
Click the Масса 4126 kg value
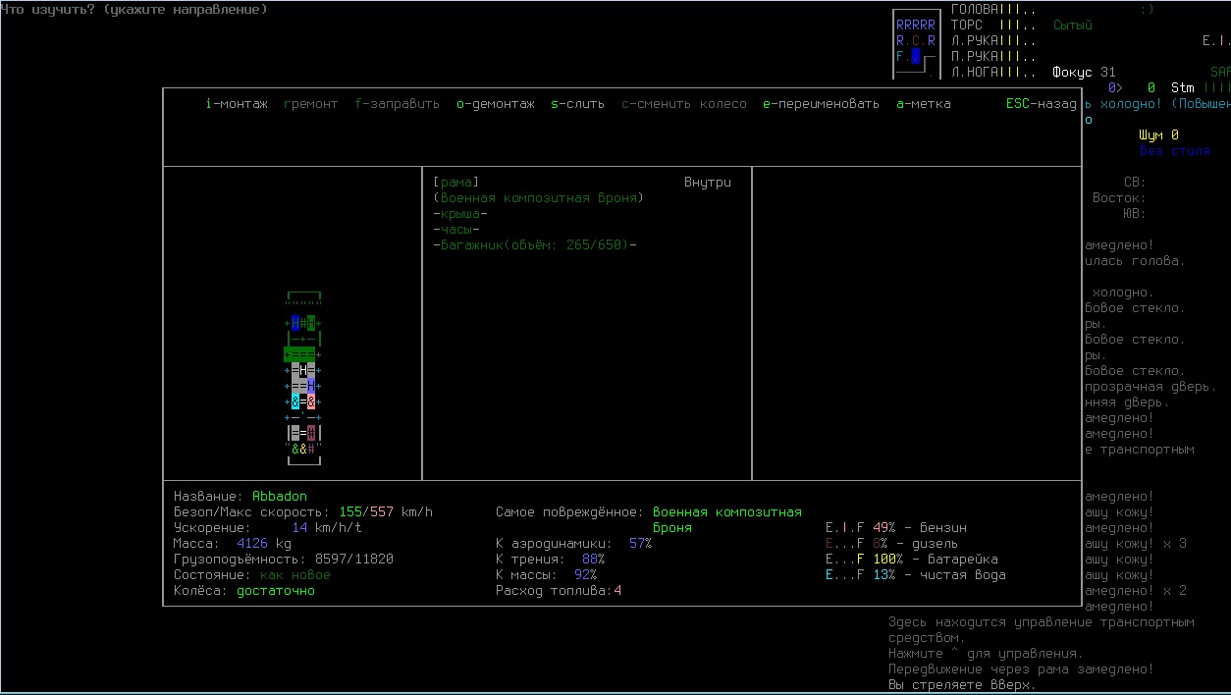coord(264,544)
